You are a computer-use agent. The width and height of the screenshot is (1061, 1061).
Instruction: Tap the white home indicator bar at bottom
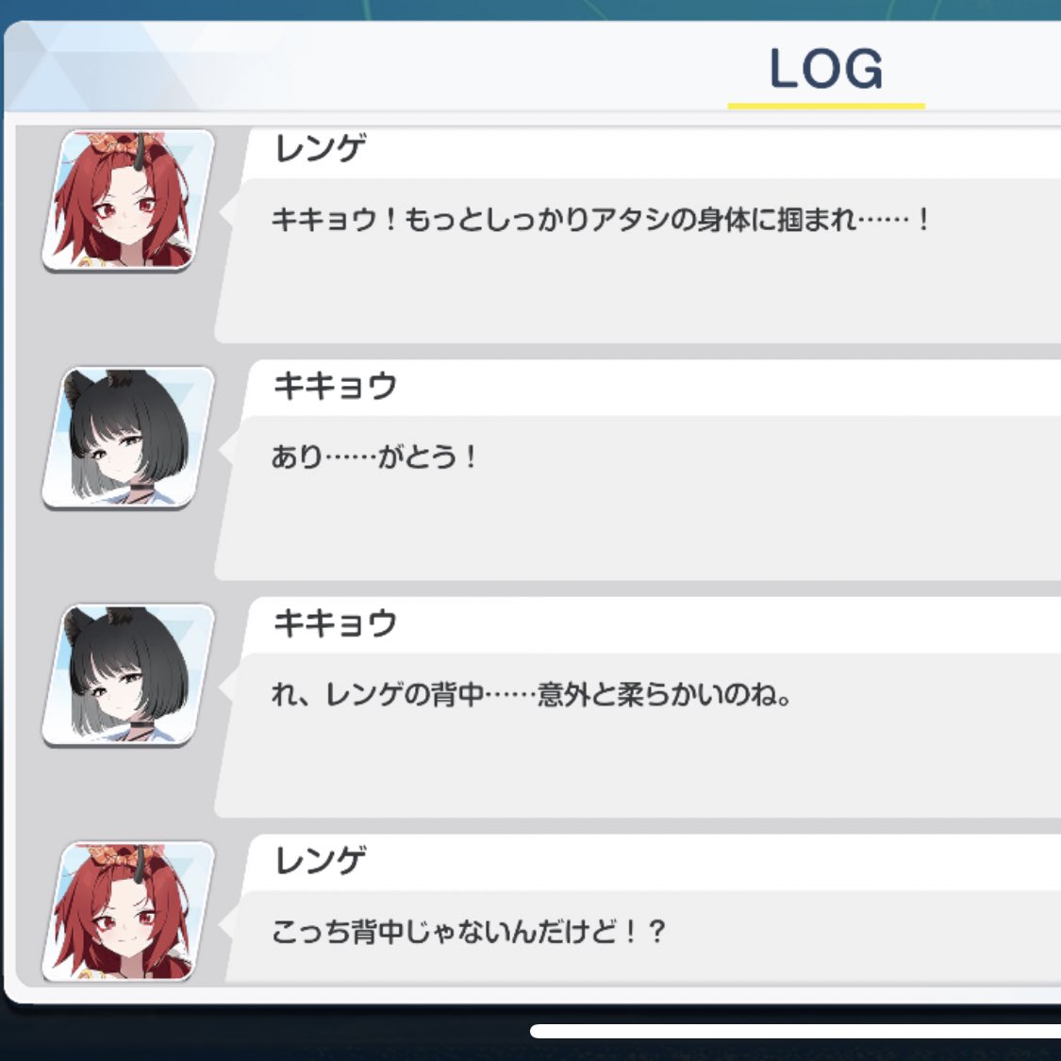[795, 1031]
